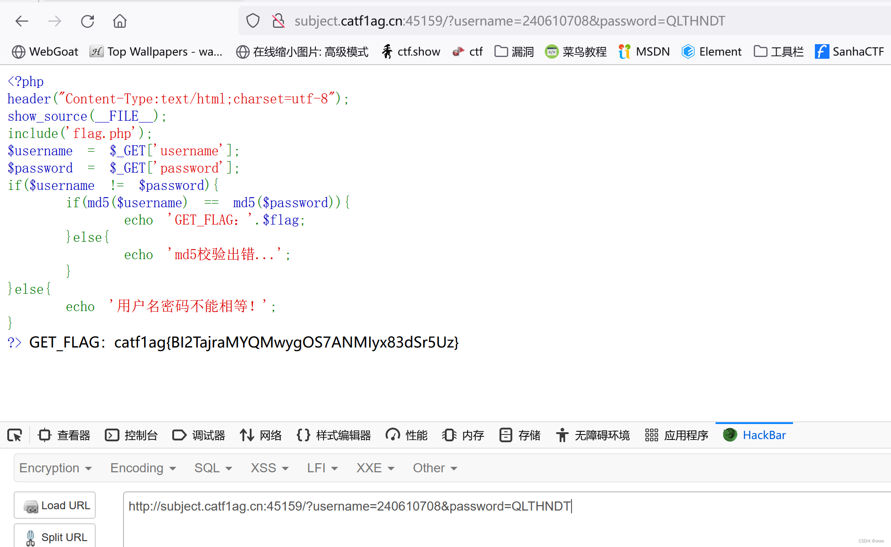Click the forward navigation arrow

pos(55,21)
